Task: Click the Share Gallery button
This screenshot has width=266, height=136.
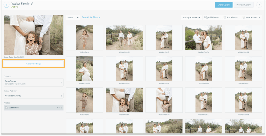Action: pos(224,5)
